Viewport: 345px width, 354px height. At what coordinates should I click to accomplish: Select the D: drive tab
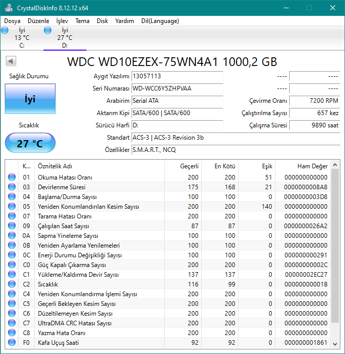pos(65,38)
